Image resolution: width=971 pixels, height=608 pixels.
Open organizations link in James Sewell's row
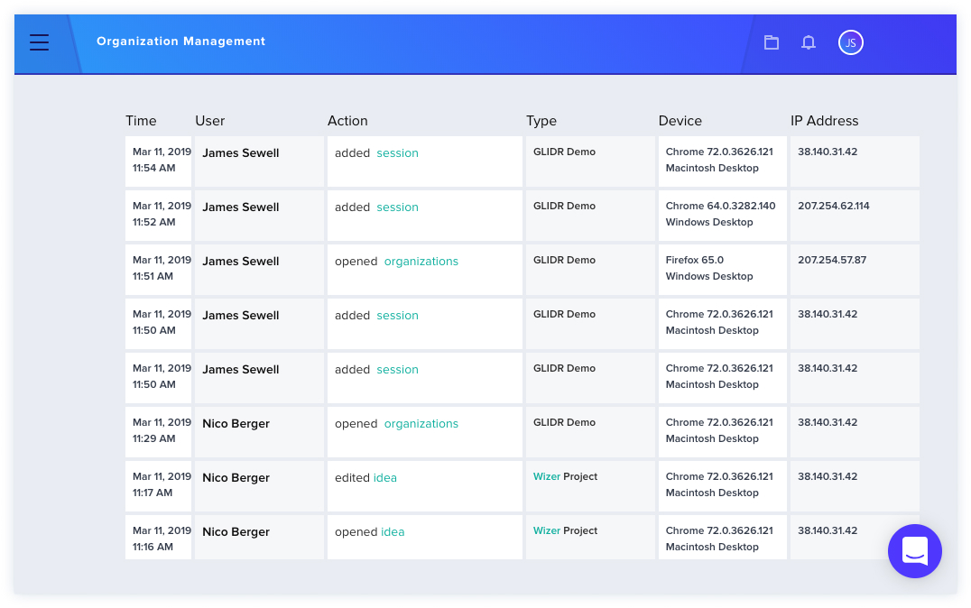[421, 262]
